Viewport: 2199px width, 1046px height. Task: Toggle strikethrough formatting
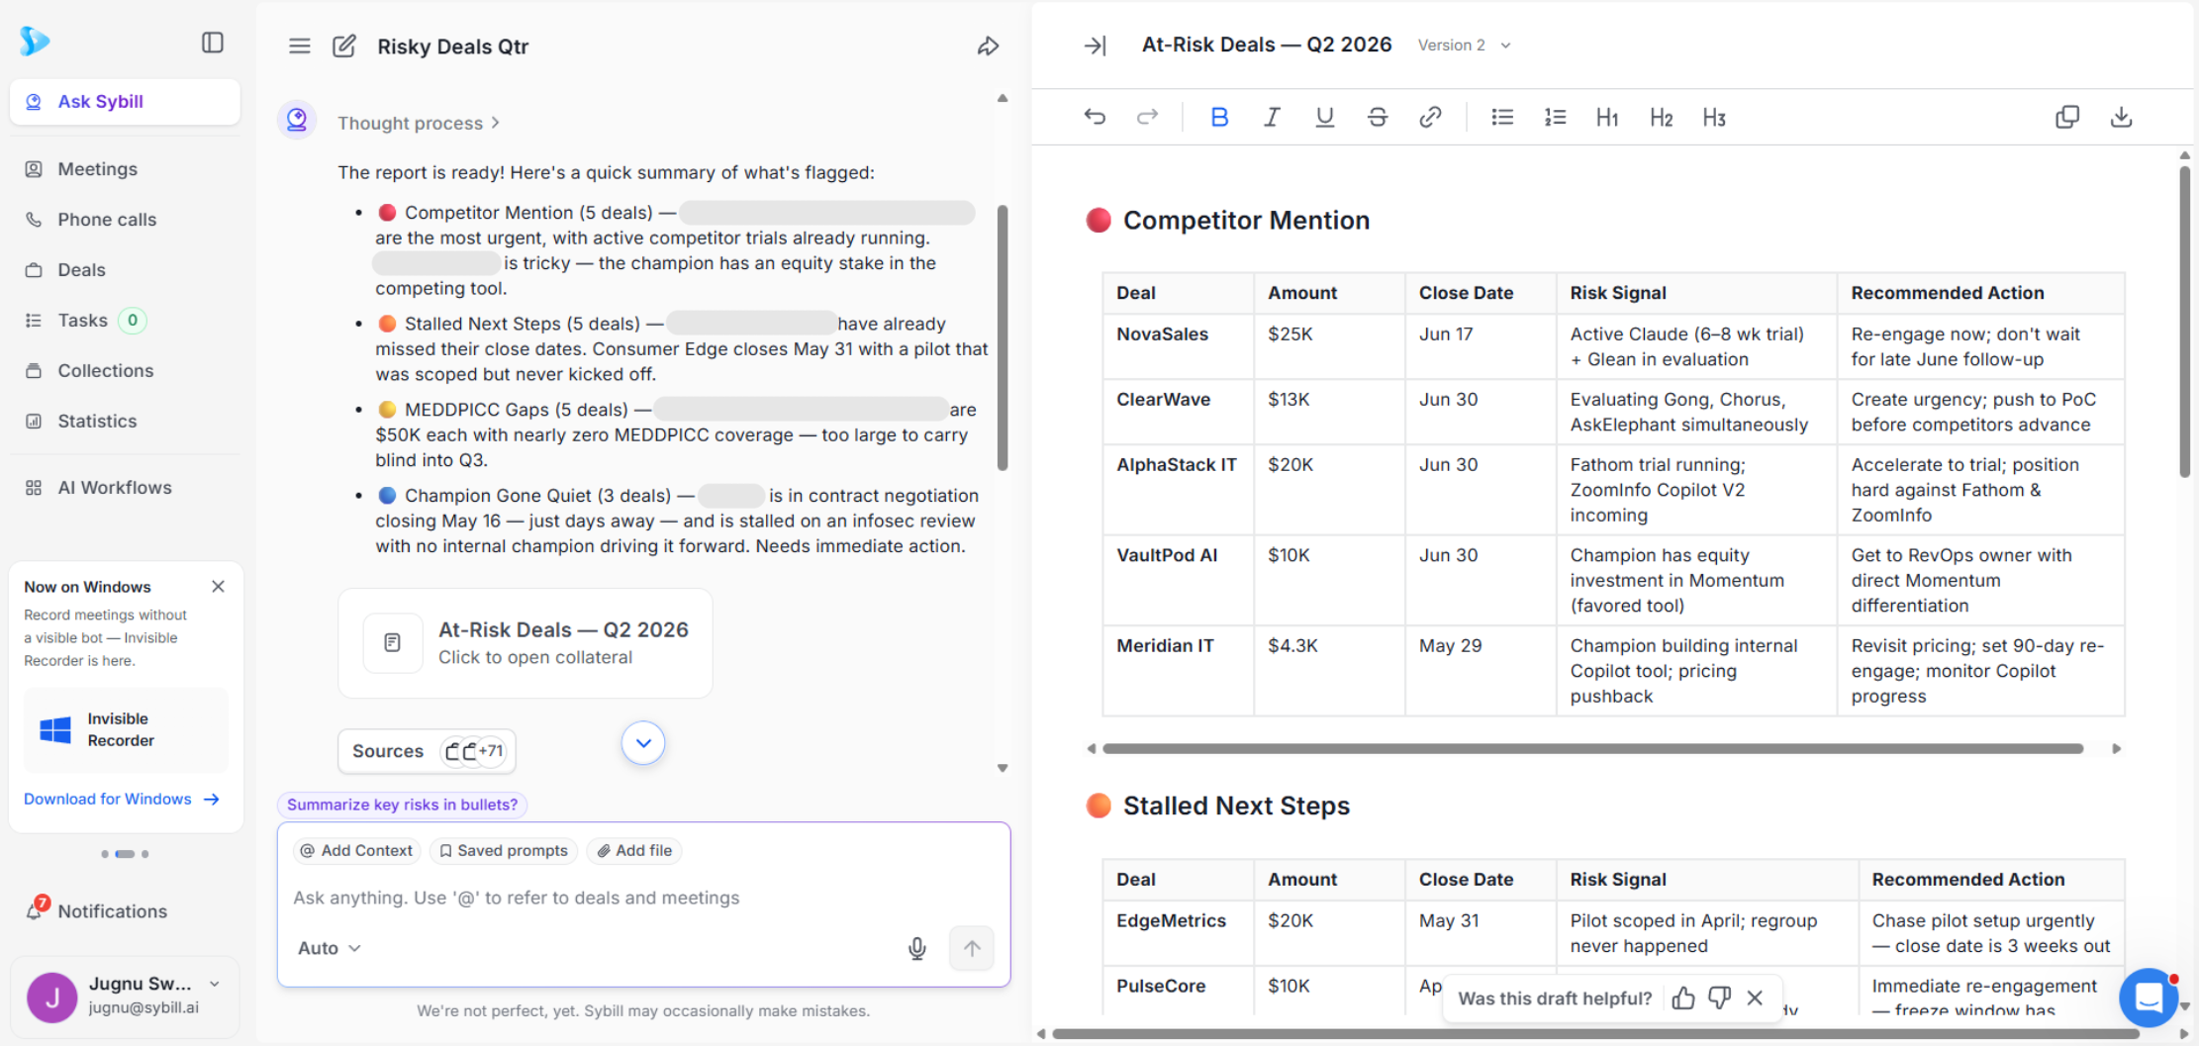pyautogui.click(x=1377, y=117)
